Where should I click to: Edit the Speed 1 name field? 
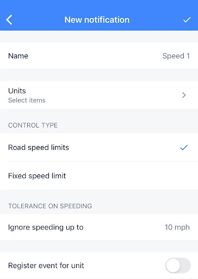(176, 56)
